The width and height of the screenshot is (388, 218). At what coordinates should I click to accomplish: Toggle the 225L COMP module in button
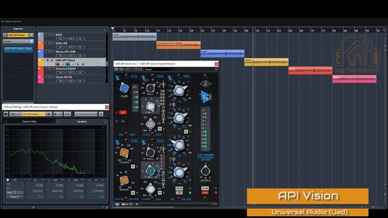(x=160, y=193)
